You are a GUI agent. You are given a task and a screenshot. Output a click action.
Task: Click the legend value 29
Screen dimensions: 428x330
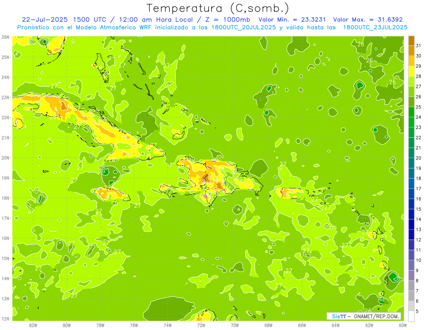coord(419,66)
